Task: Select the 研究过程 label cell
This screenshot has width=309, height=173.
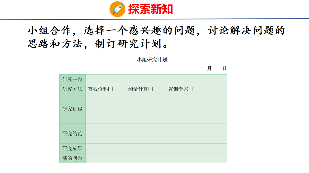Action: (x=72, y=109)
